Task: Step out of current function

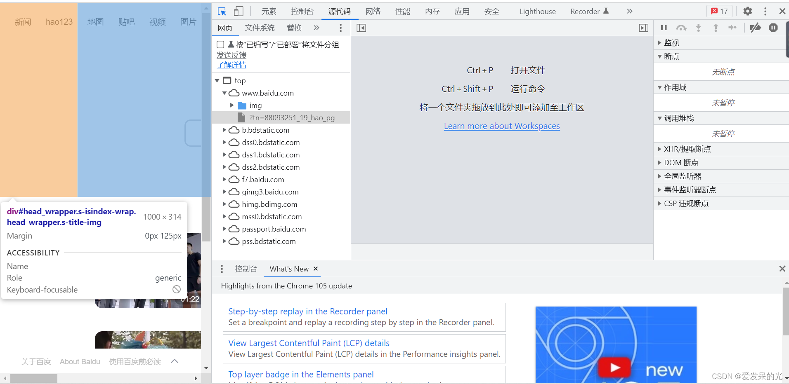Action: (x=716, y=28)
